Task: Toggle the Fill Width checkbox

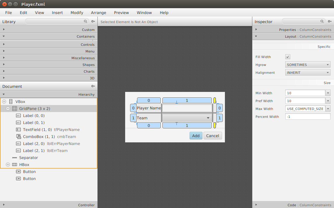Action: 288,57
